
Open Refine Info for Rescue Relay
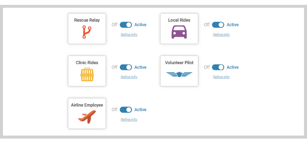coord(129,35)
